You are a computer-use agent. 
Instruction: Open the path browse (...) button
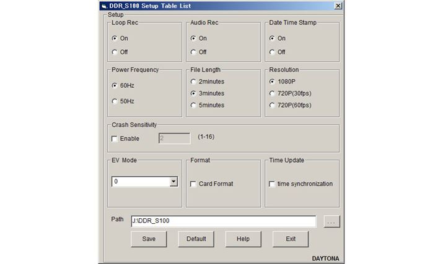coord(331,222)
